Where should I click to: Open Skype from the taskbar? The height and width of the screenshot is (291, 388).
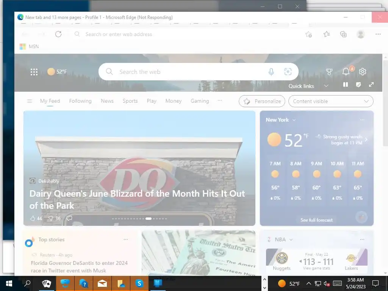click(x=139, y=283)
